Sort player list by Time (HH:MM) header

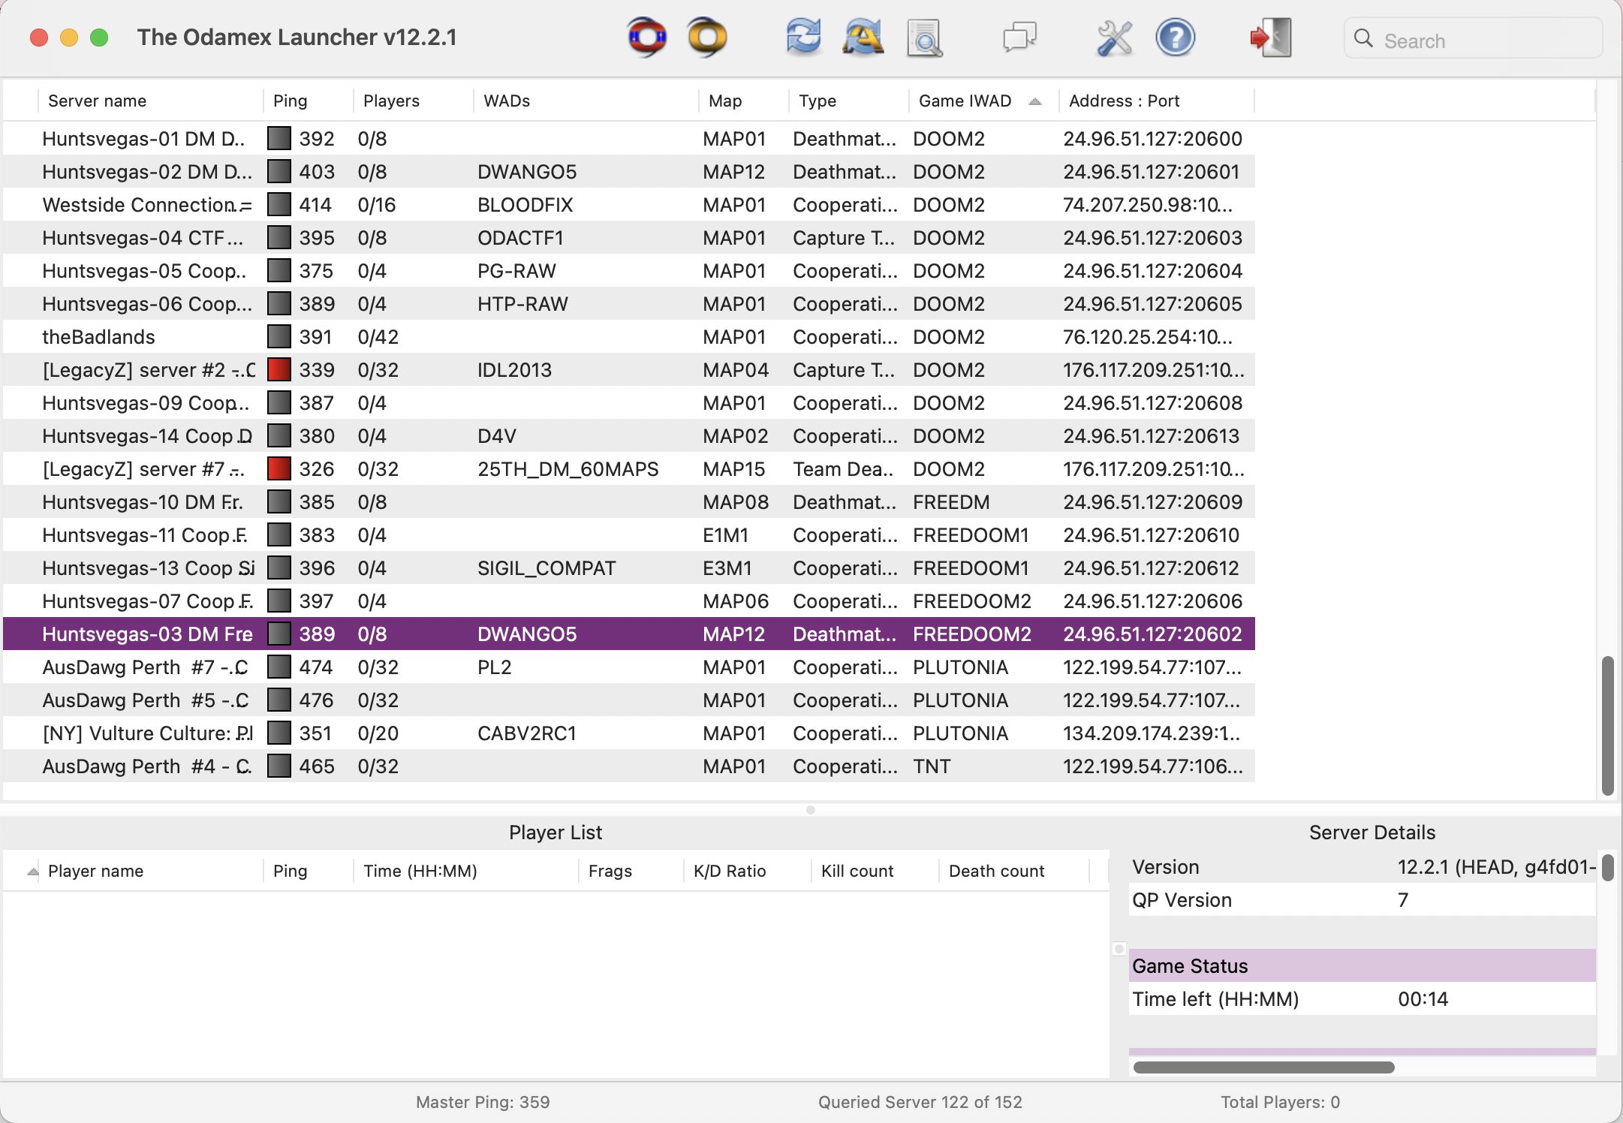coord(465,871)
